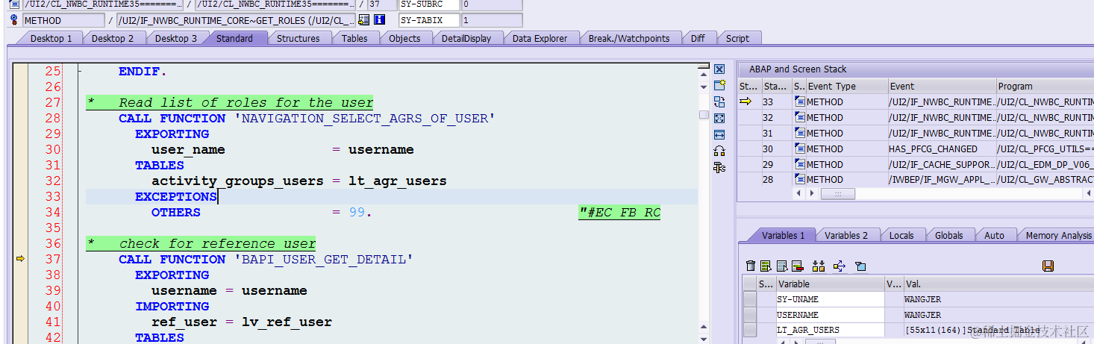Viewport: 1094px width, 344px height.
Task: Click the exchange tool icon beside editor
Action: click(x=719, y=101)
